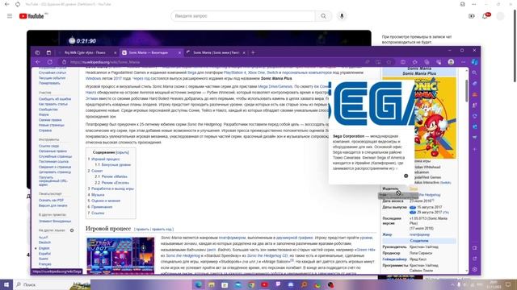This screenshot has width=517, height=290.
Task: Jump to contents item 2 Сюжет
Action: (95, 171)
